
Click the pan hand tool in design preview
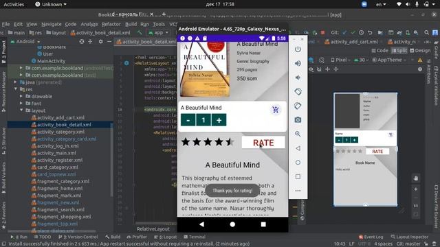tap(416, 178)
